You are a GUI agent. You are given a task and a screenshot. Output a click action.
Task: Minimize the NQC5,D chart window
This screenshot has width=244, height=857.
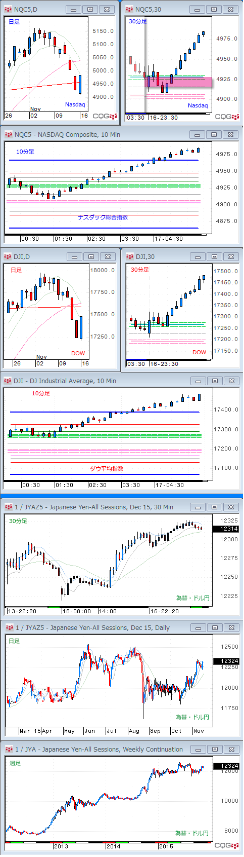(x=74, y=9)
